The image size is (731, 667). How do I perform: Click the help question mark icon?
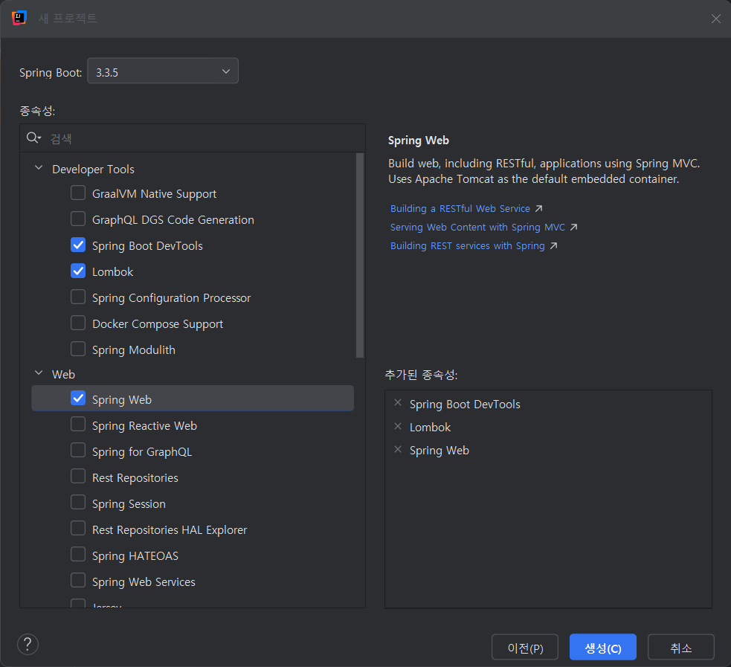pos(28,644)
